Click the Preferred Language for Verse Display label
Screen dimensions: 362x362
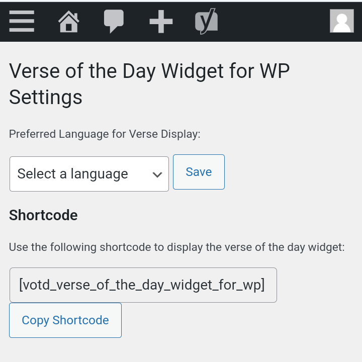click(105, 134)
